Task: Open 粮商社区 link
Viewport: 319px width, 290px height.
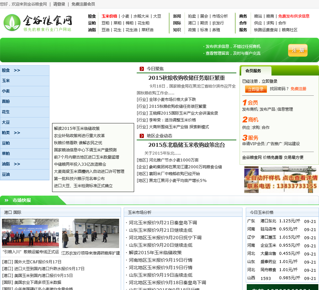Action: (x=289, y=30)
